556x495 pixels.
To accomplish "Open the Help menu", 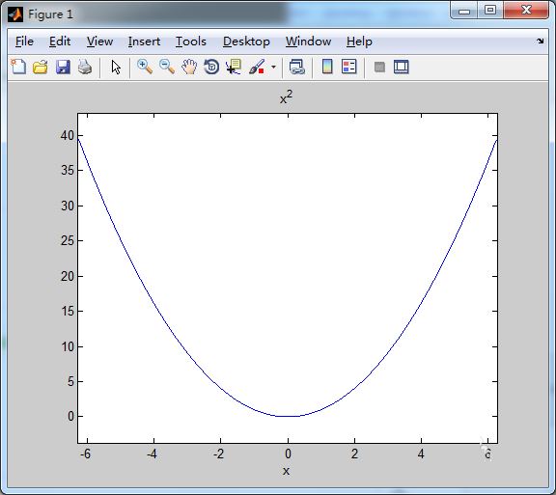I will 359,41.
